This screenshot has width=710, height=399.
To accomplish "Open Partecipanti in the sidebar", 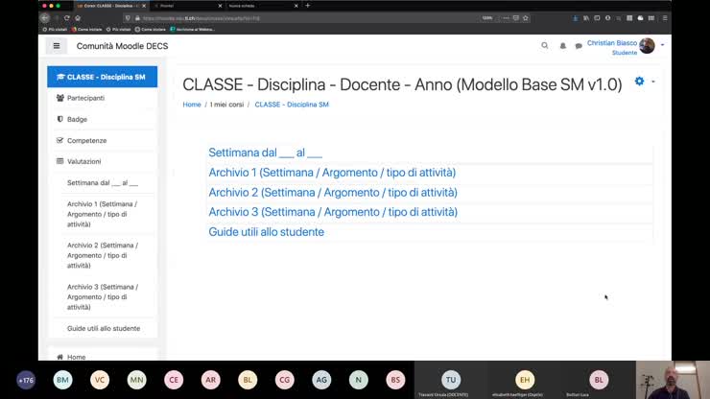I will tap(85, 98).
